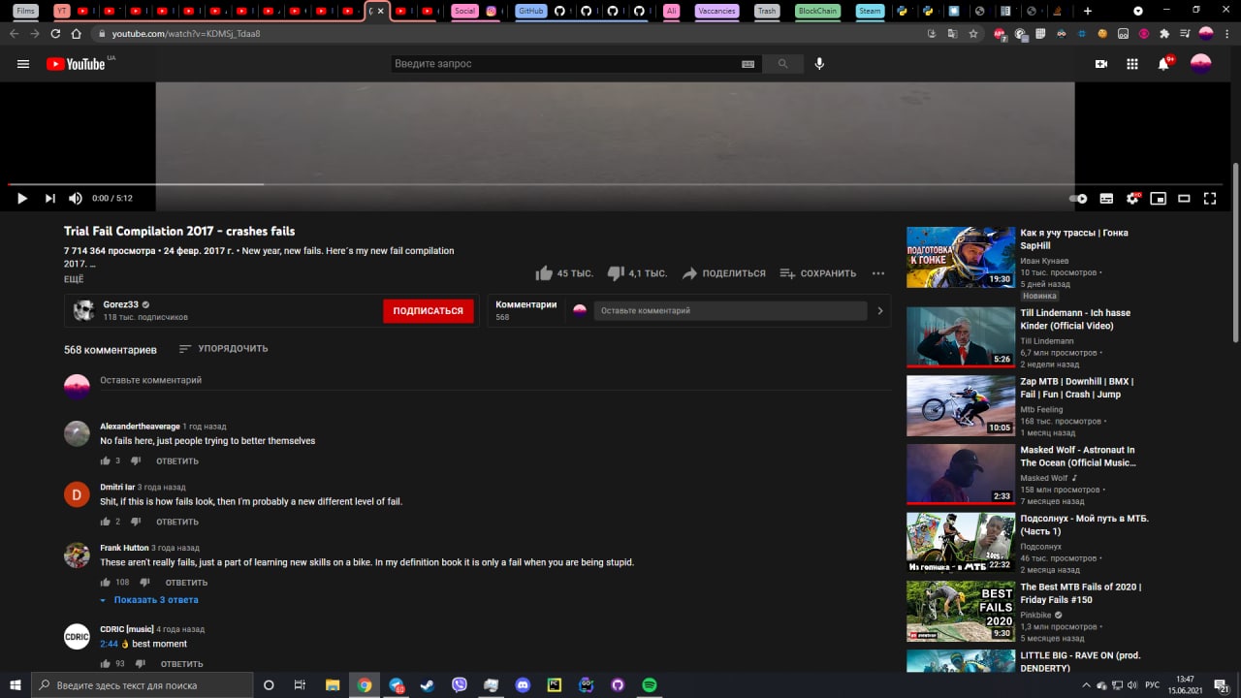
Task: Open the create video camera icon
Action: tap(1101, 64)
